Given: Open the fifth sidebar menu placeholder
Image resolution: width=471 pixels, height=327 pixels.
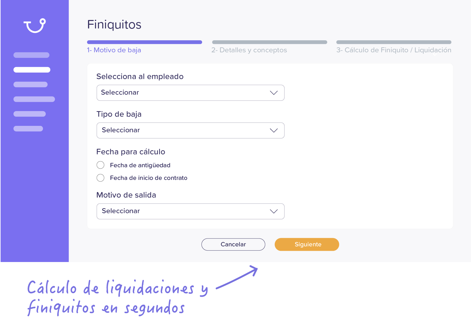Looking at the screenshot, I should pos(29,114).
